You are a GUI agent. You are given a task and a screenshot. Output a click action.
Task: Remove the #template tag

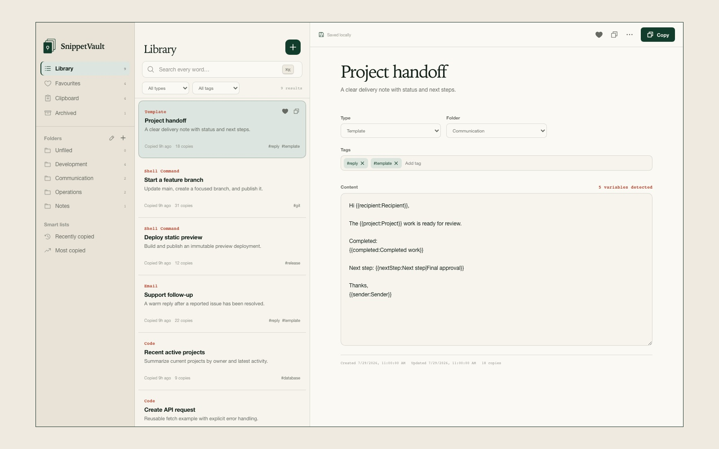[x=396, y=163]
